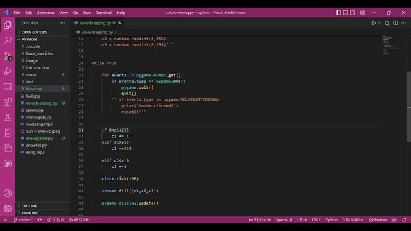Select Python language mode in status bar
Viewport: 411px width, 231px height.
(x=331, y=219)
